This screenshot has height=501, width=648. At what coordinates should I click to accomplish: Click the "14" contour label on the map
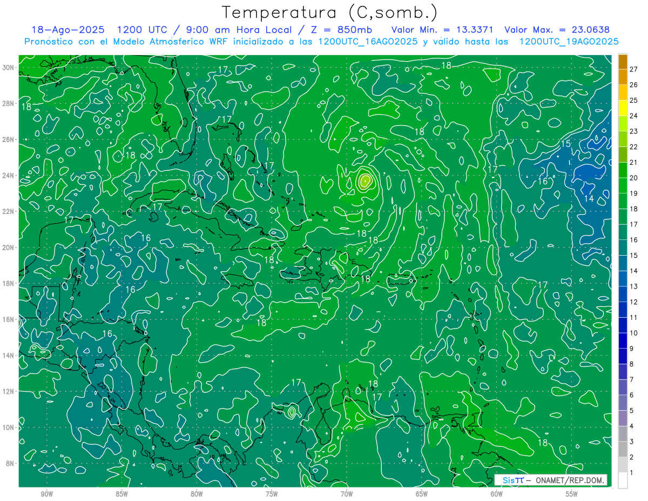(589, 199)
